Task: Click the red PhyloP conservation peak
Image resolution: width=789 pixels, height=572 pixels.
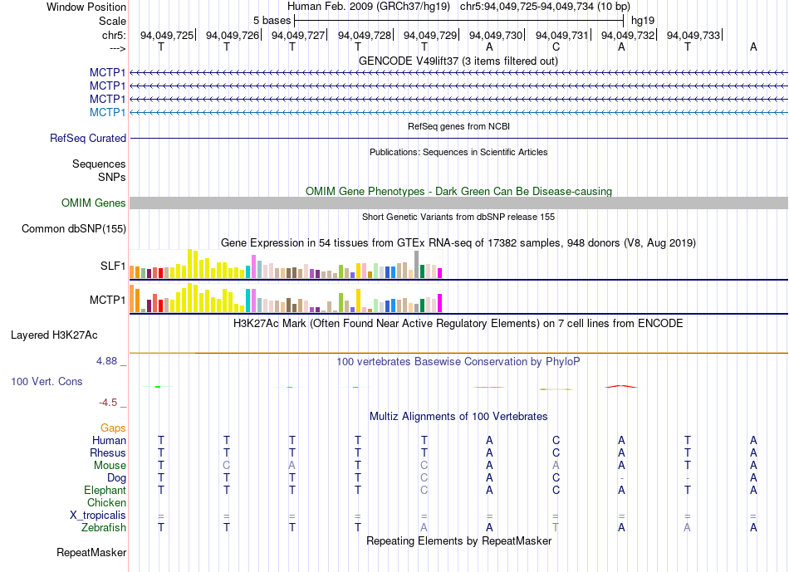Action: coord(621,386)
